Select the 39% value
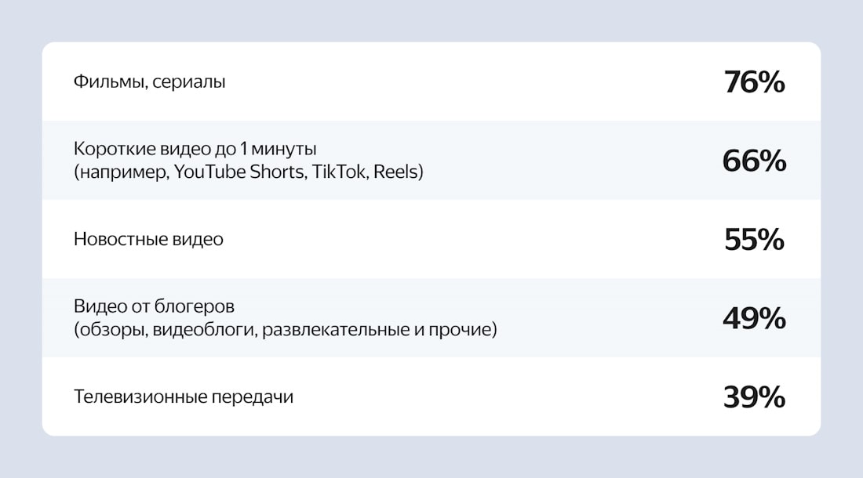Screen dimensions: 863x478 coord(754,397)
